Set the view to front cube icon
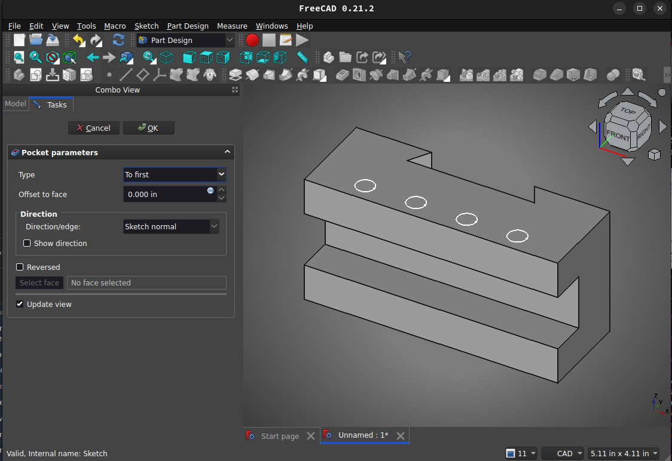The width and height of the screenshot is (672, 461). click(x=190, y=57)
